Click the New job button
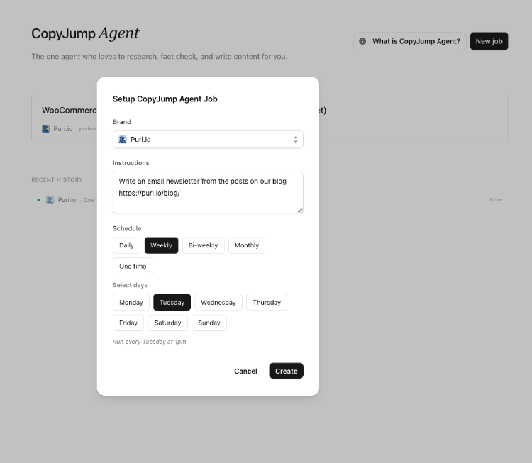Viewport: 532px width, 463px height. (489, 41)
